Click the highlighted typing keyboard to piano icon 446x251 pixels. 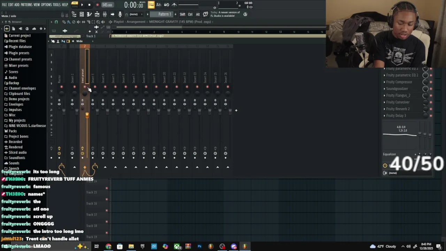tap(151, 5)
